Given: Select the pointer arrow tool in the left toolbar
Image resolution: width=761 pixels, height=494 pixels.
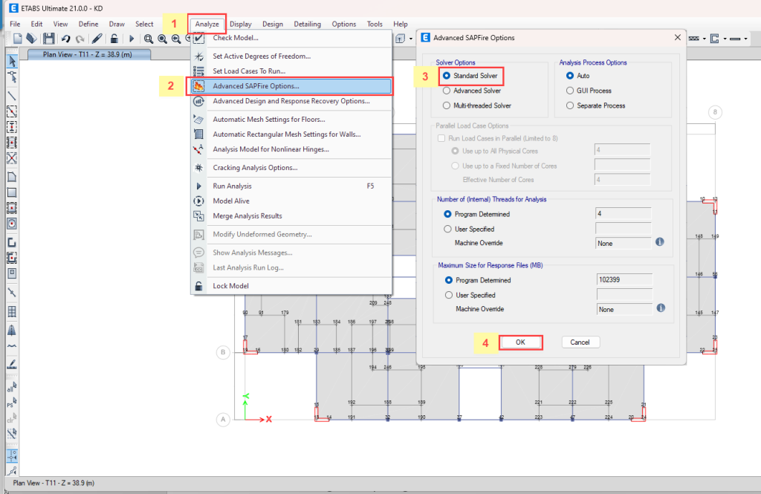Looking at the screenshot, I should [x=10, y=61].
